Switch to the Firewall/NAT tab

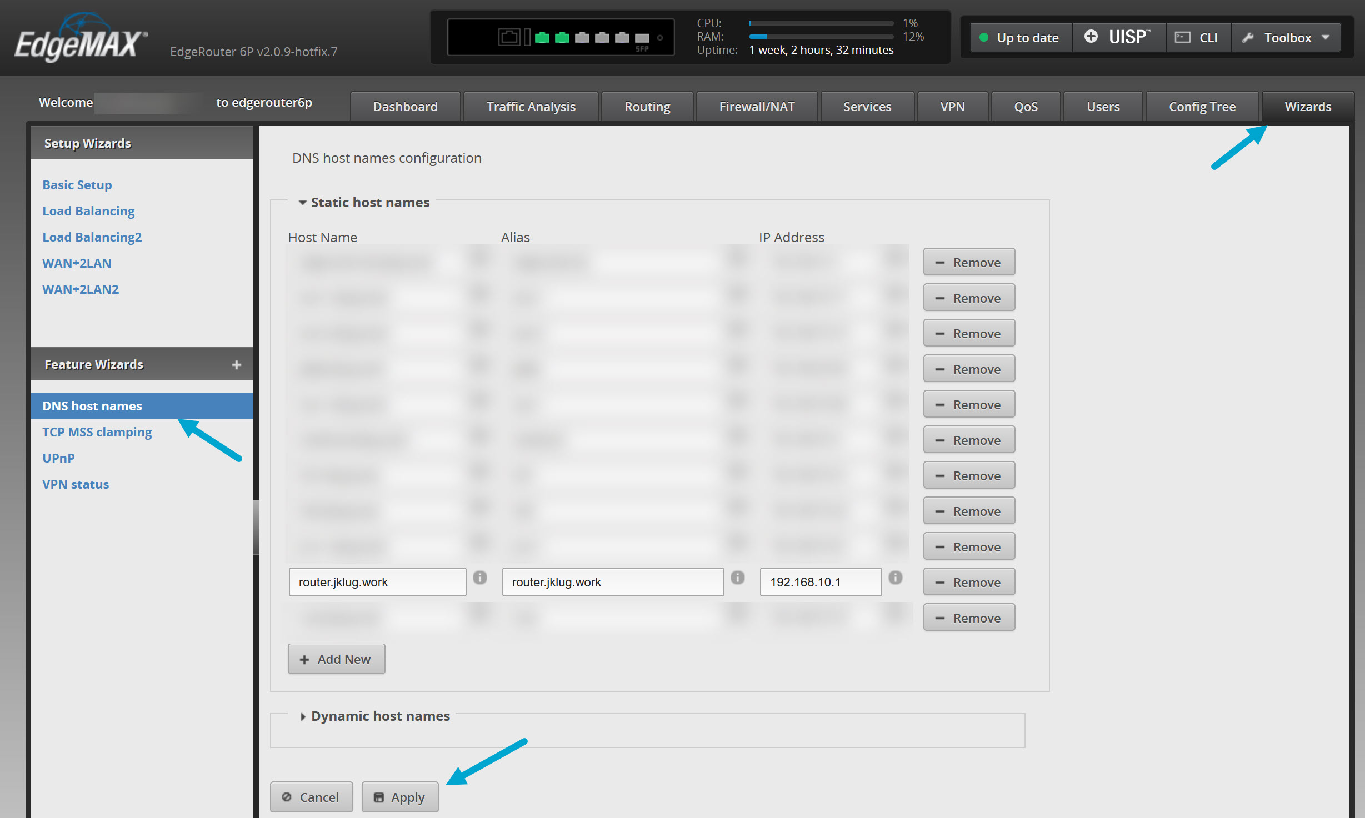click(756, 107)
